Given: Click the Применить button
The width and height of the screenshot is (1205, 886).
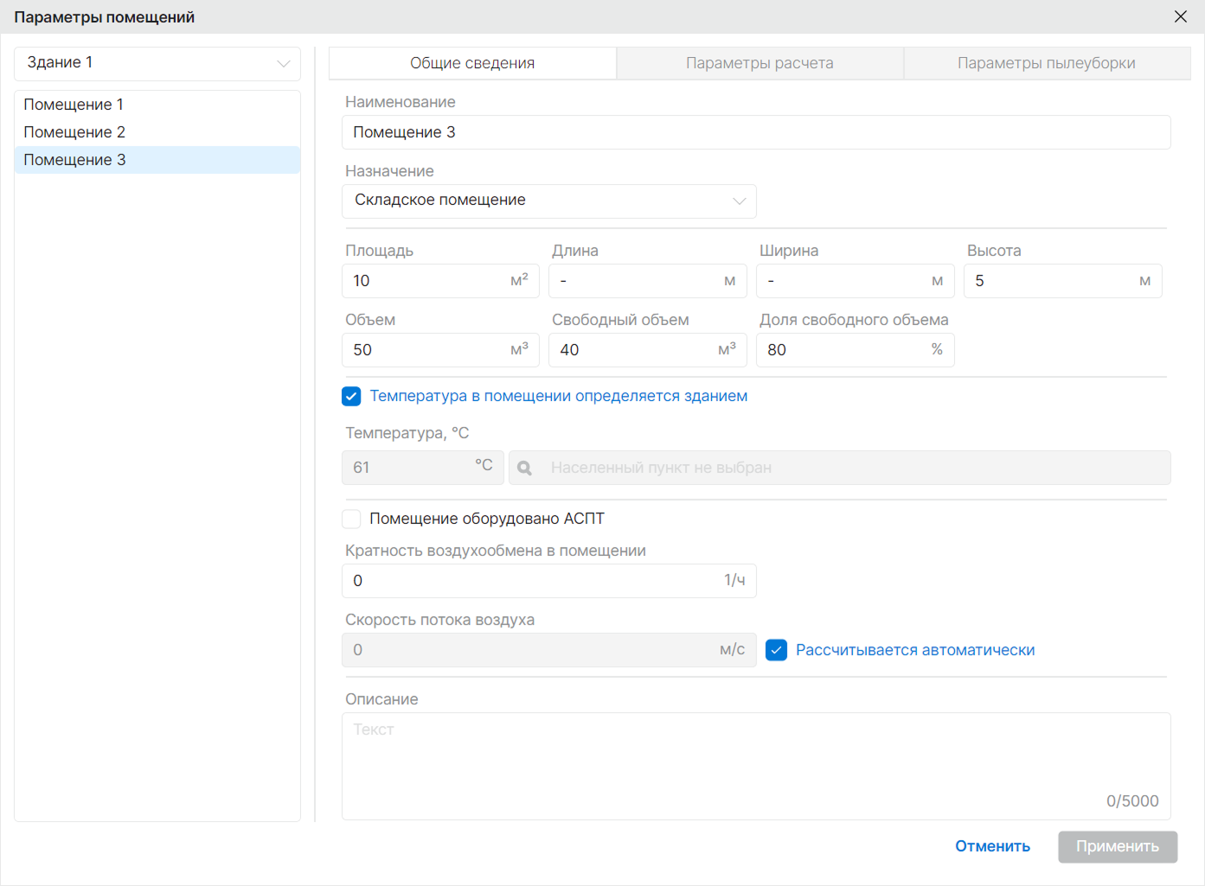Looking at the screenshot, I should point(1118,846).
